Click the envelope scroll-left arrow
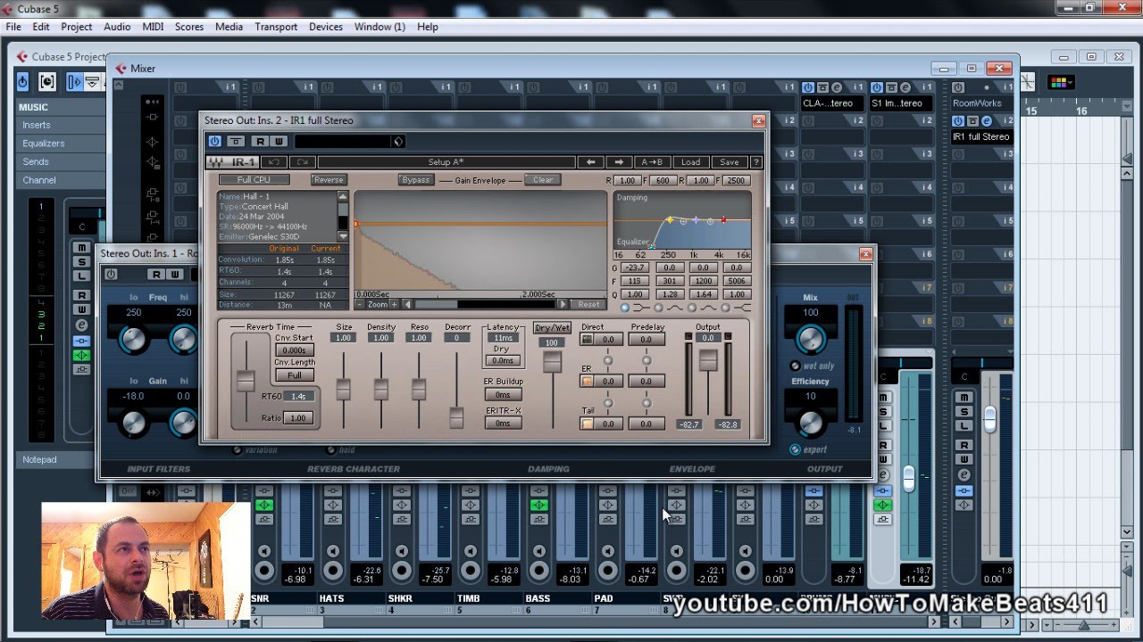The width and height of the screenshot is (1143, 642). pyautogui.click(x=408, y=304)
